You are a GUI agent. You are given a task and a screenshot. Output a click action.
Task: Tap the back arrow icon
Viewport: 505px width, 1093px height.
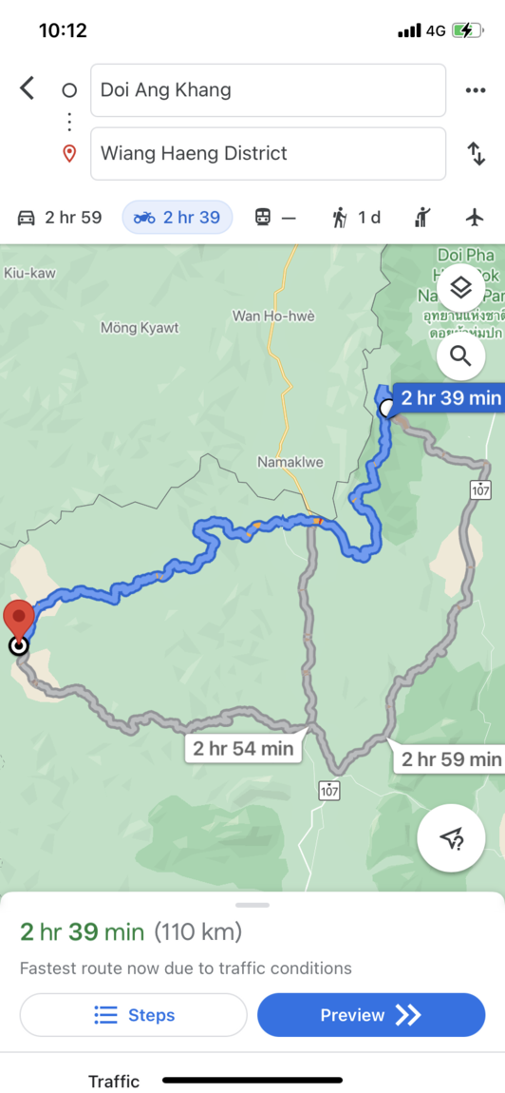(x=27, y=88)
